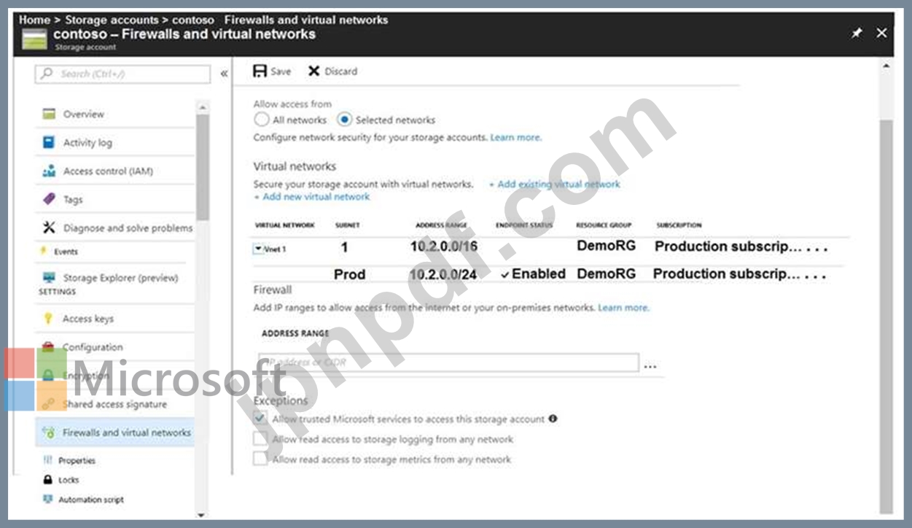Viewport: 912px width, 528px height.
Task: Uncheck Allow trusted Microsoft services checkbox
Action: pyautogui.click(x=260, y=419)
